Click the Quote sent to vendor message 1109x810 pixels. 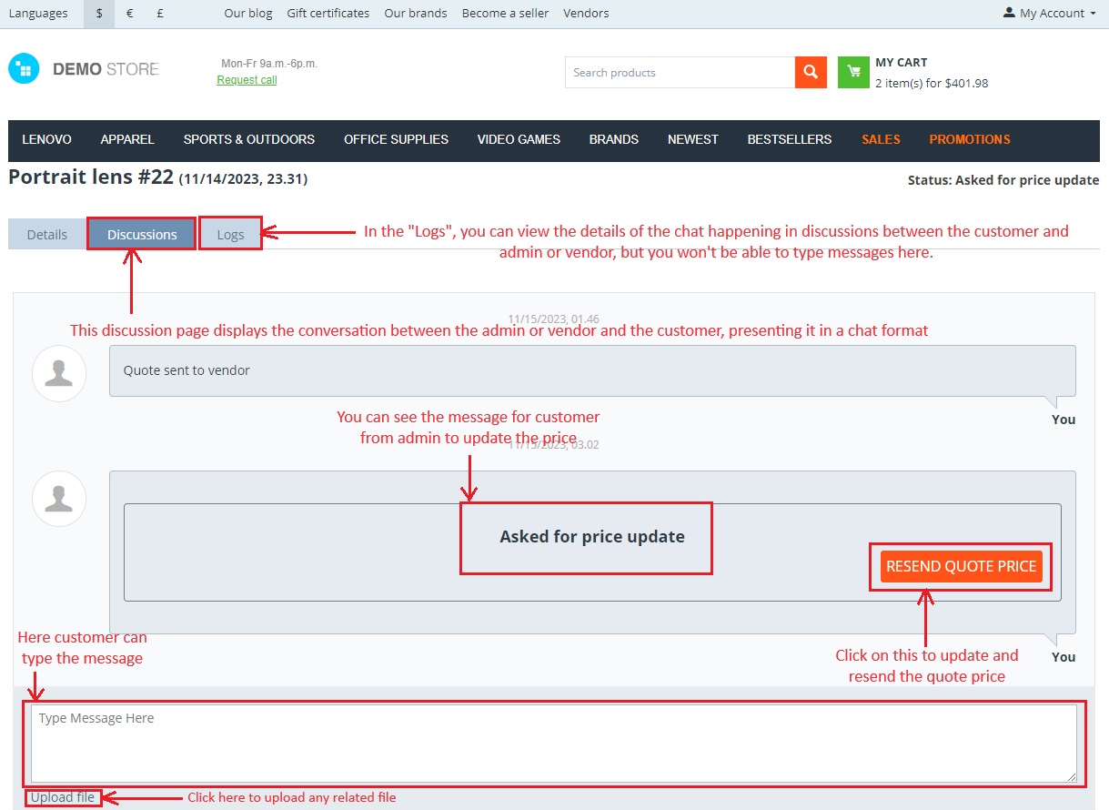tap(592, 370)
